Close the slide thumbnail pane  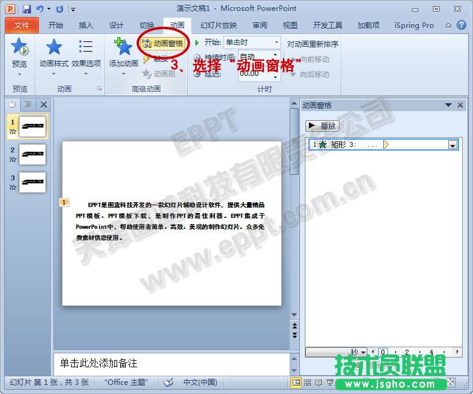coord(44,104)
